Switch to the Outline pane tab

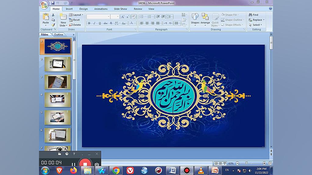coord(58,35)
